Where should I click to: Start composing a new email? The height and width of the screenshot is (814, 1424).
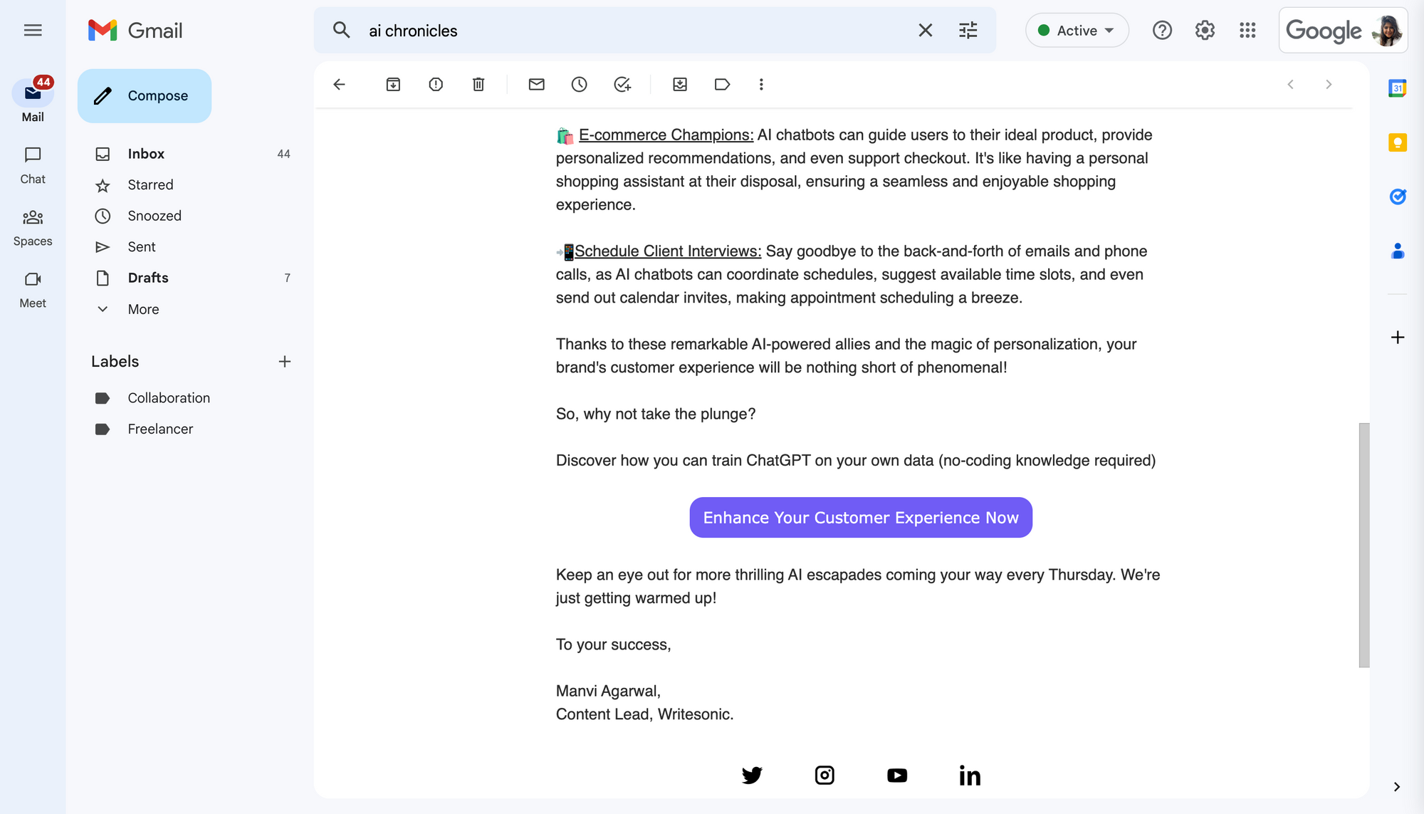point(145,95)
